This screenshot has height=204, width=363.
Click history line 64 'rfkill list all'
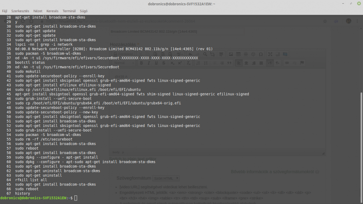[x=31, y=180]
